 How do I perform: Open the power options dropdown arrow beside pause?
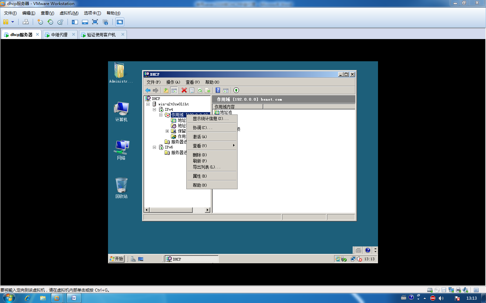[13, 22]
